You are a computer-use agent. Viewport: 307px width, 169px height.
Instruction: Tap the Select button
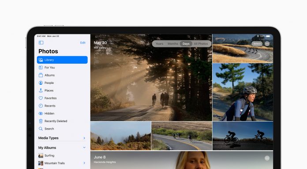tap(257, 43)
